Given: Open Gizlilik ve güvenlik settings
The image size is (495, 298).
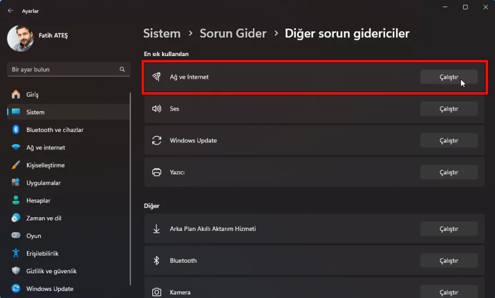Looking at the screenshot, I should tap(69, 271).
